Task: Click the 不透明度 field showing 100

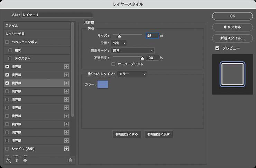Action: pos(152,58)
